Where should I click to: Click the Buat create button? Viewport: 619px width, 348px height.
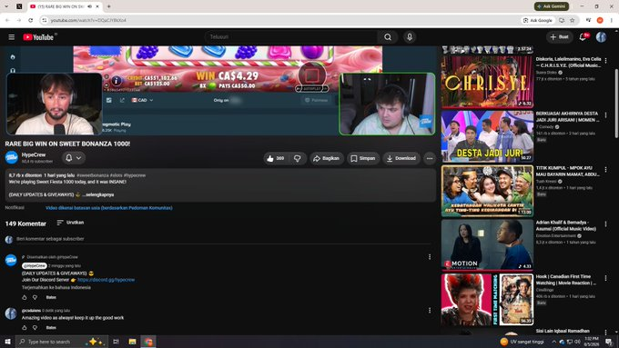[x=560, y=37]
